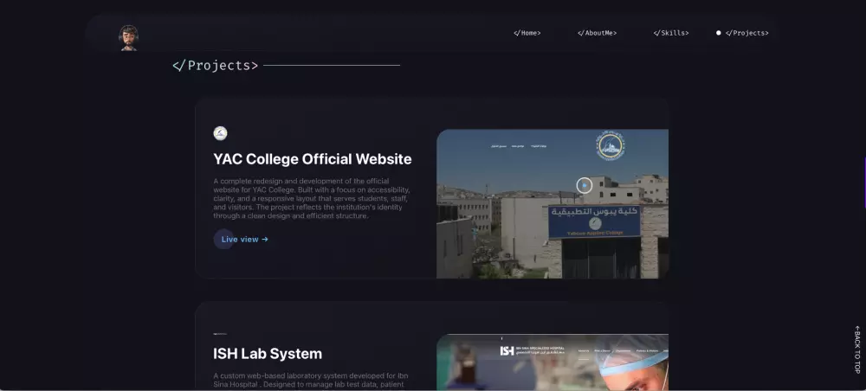Viewport: 866px width, 391px height.
Task: Click the YAC College Official Website title
Action: coord(313,159)
